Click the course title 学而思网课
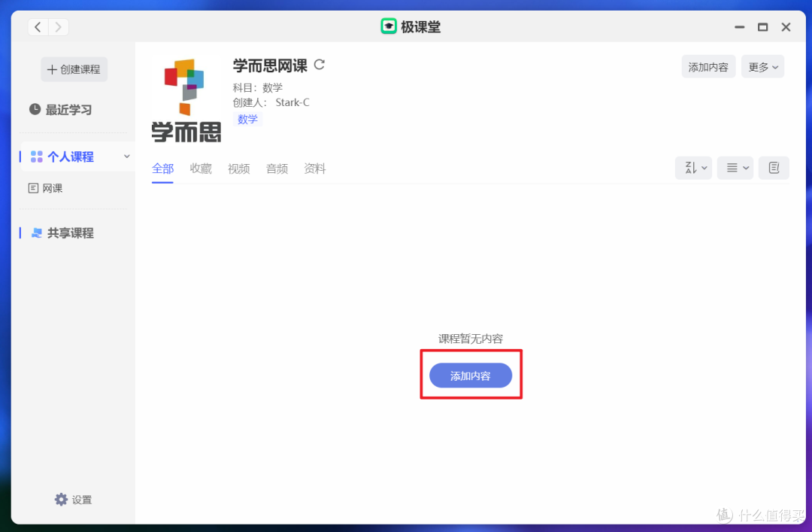 (271, 65)
